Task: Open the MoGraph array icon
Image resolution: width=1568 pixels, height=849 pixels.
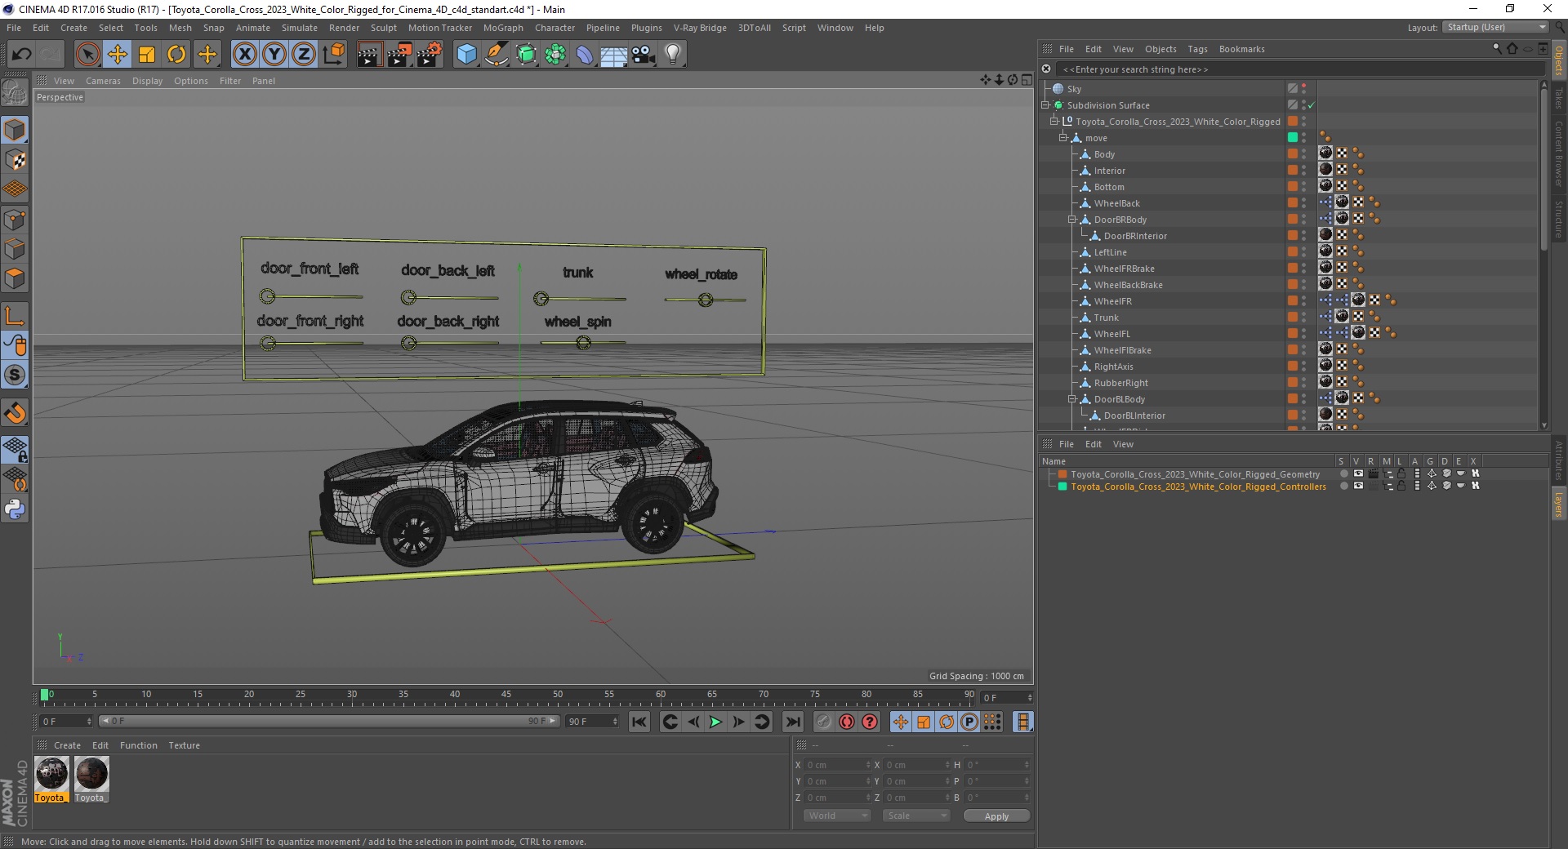Action: click(x=555, y=55)
